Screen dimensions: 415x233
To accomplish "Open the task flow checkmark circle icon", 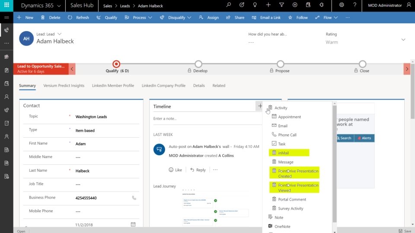I will pos(242,5).
